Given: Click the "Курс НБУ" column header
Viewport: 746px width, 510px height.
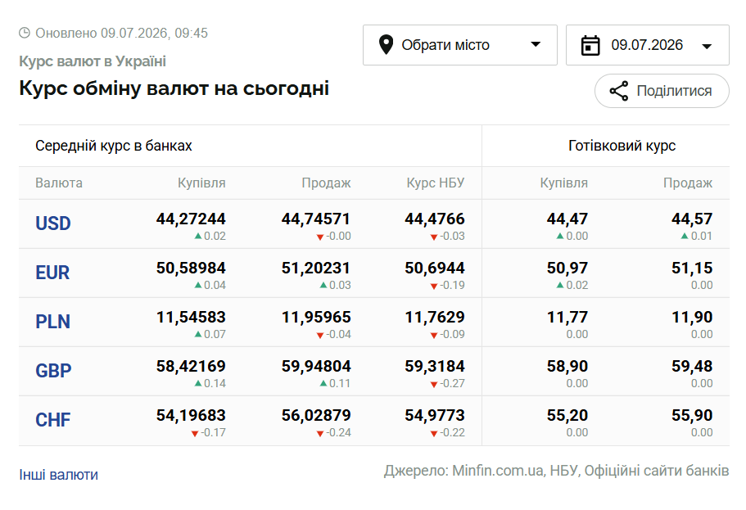Looking at the screenshot, I should pos(436,183).
